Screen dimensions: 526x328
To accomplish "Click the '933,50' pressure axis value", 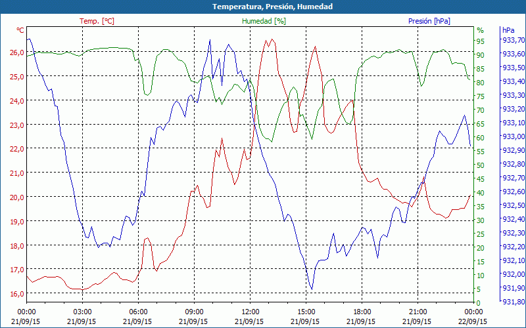I will click(514, 68).
